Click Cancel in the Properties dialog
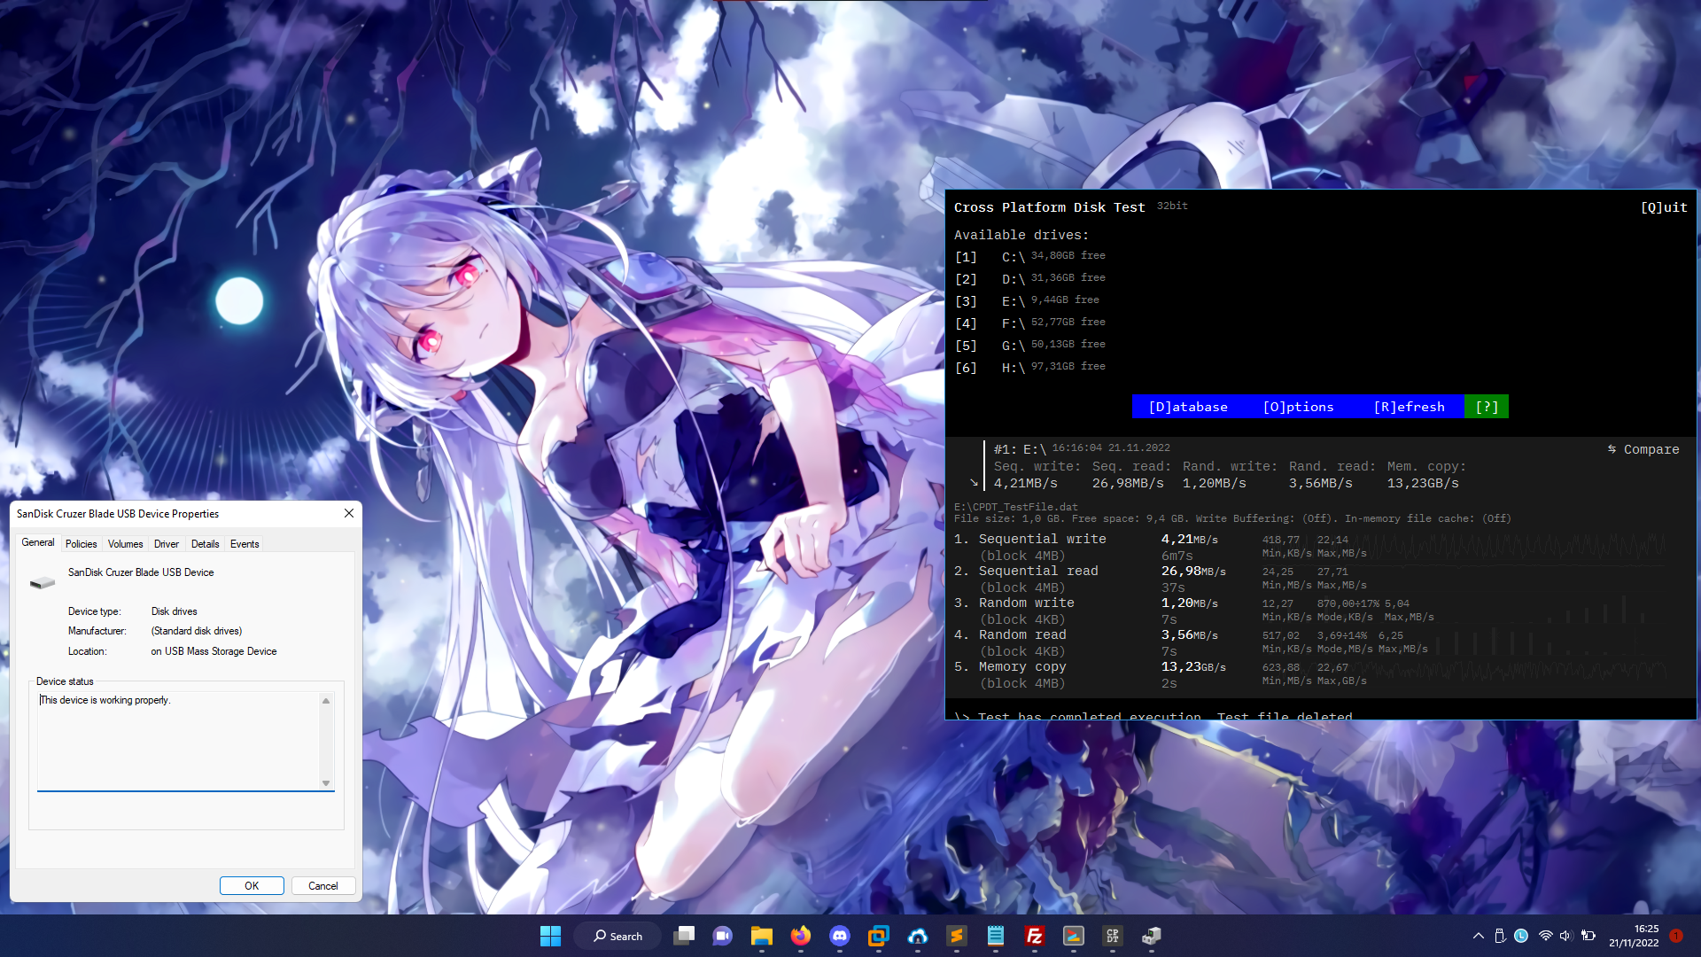1701x957 pixels. click(323, 886)
